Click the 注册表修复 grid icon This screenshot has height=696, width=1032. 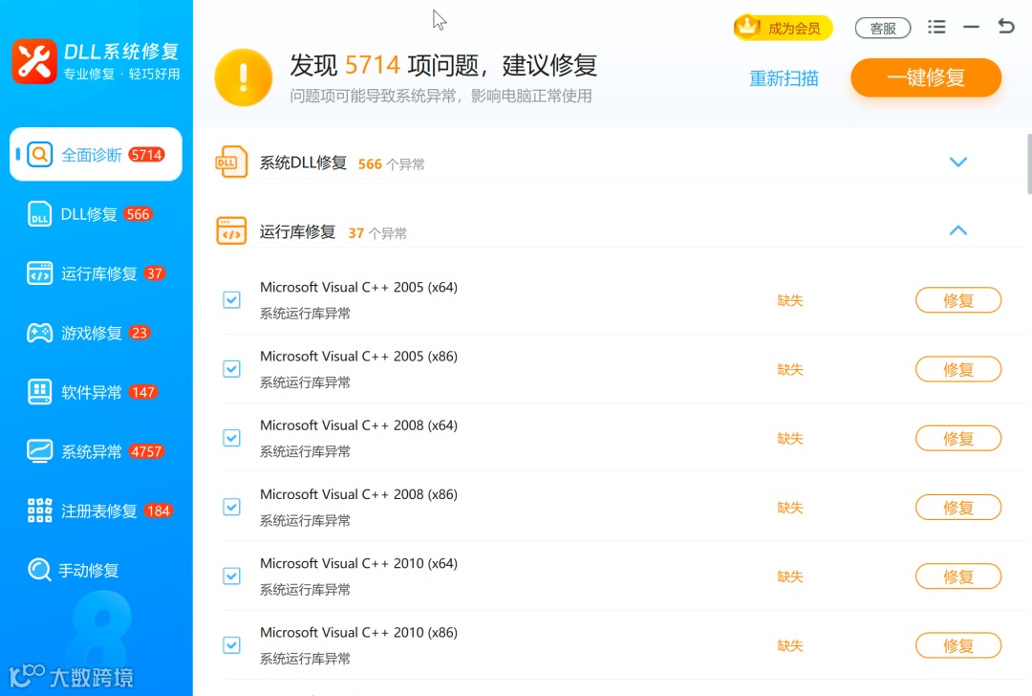(39, 511)
